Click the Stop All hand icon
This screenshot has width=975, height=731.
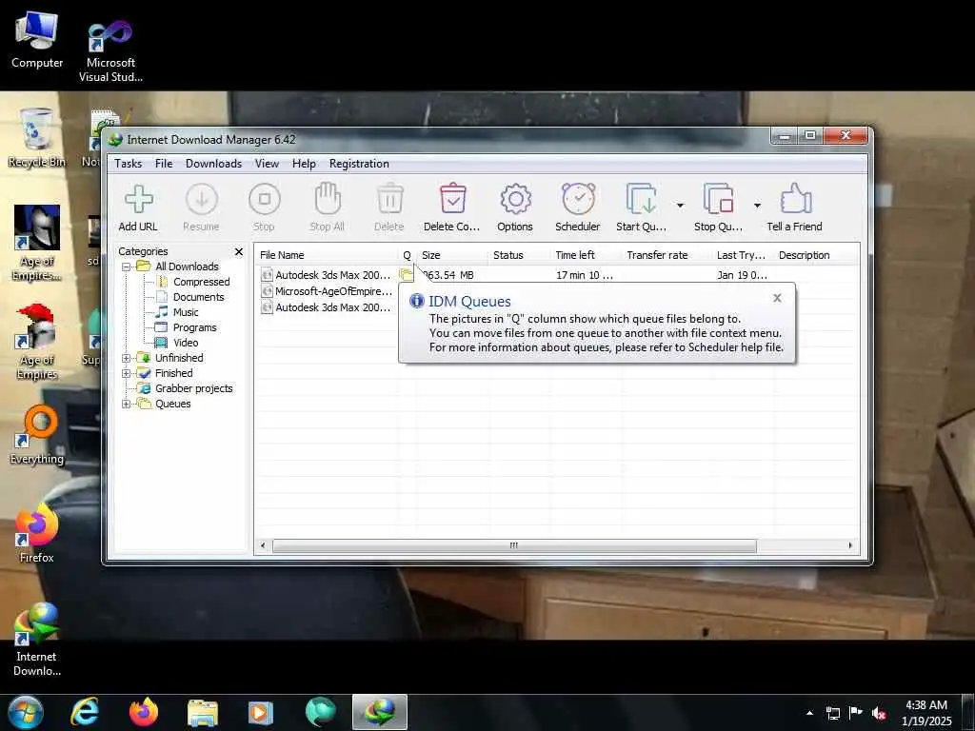(x=328, y=199)
